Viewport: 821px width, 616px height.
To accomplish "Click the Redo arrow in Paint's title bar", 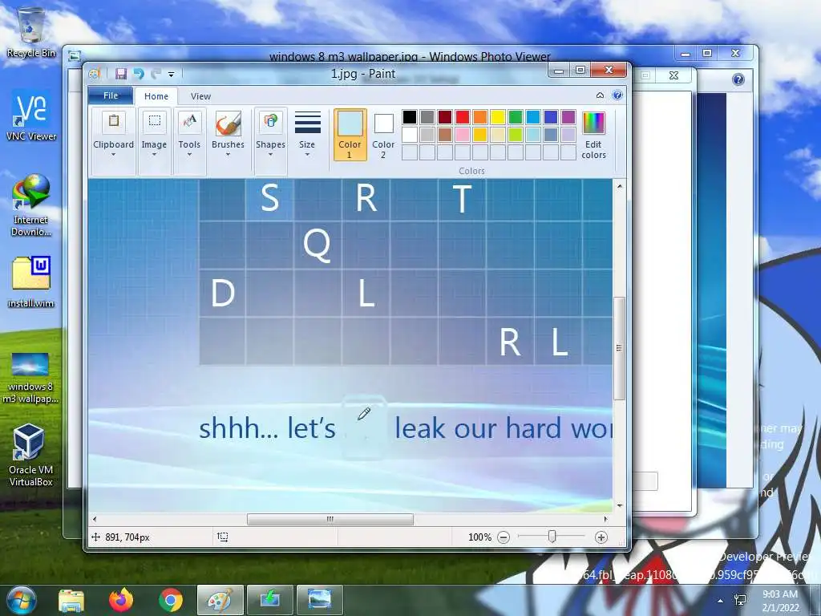I will [x=156, y=74].
